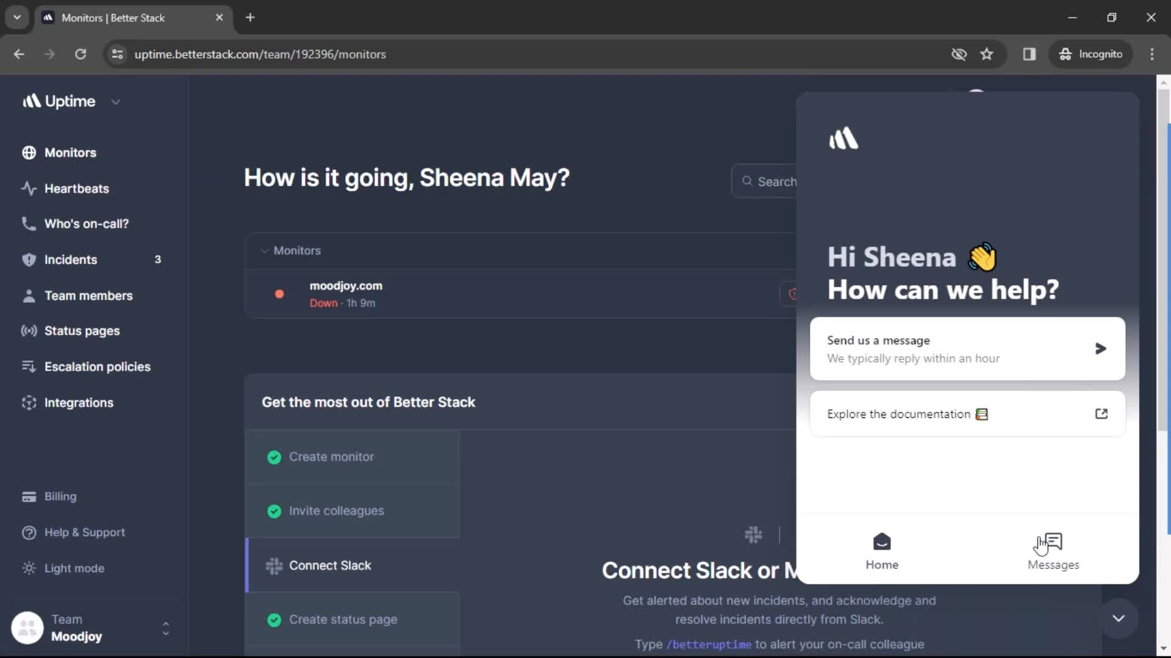Click the browser back arrow
This screenshot has width=1171, height=658.
(x=19, y=54)
